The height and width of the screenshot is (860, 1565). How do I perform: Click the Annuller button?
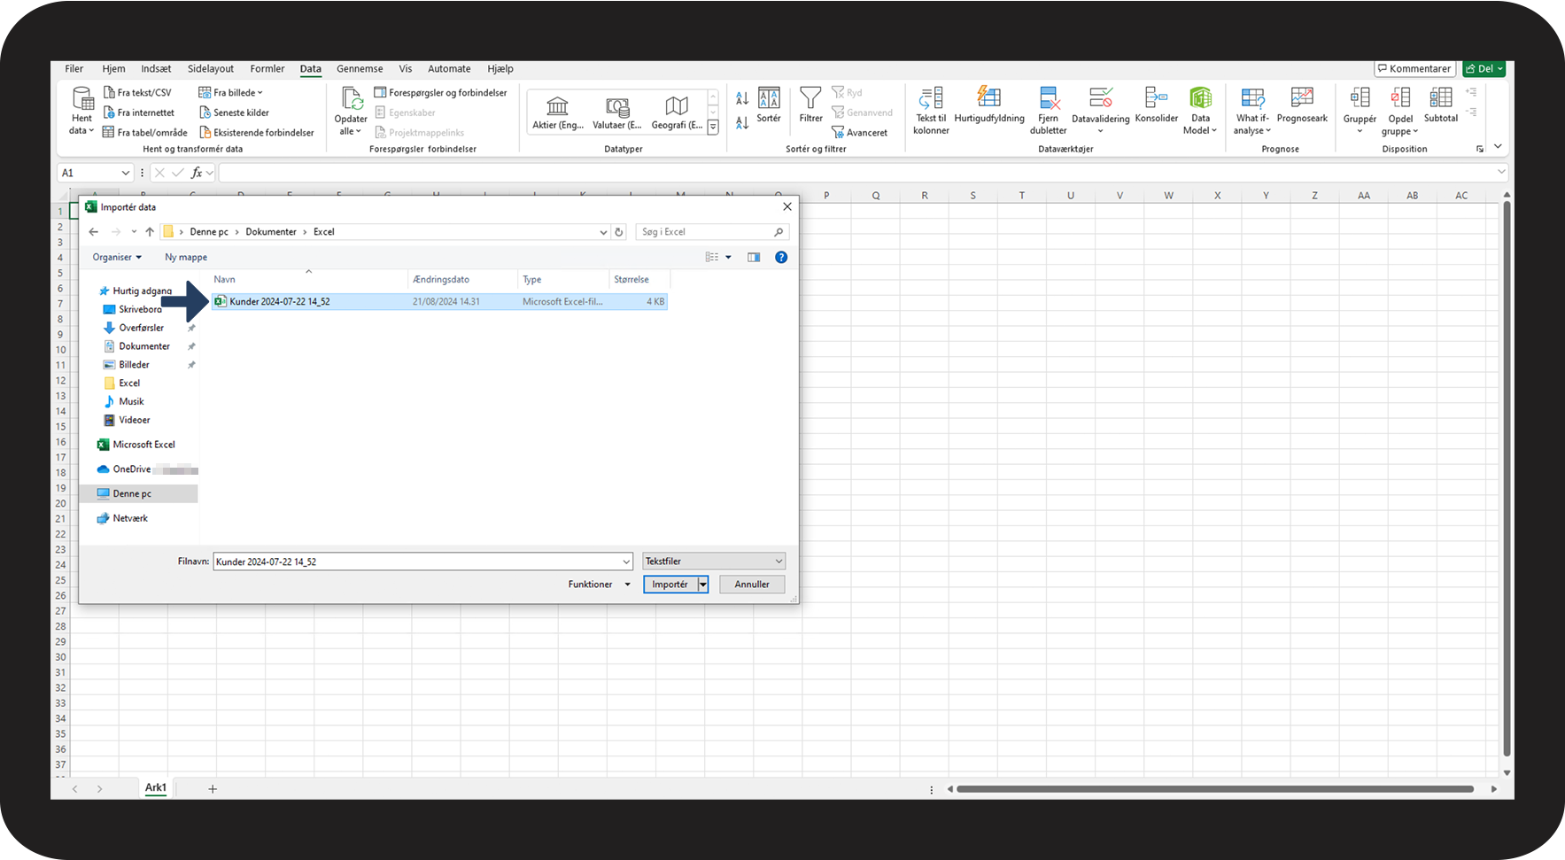751,585
